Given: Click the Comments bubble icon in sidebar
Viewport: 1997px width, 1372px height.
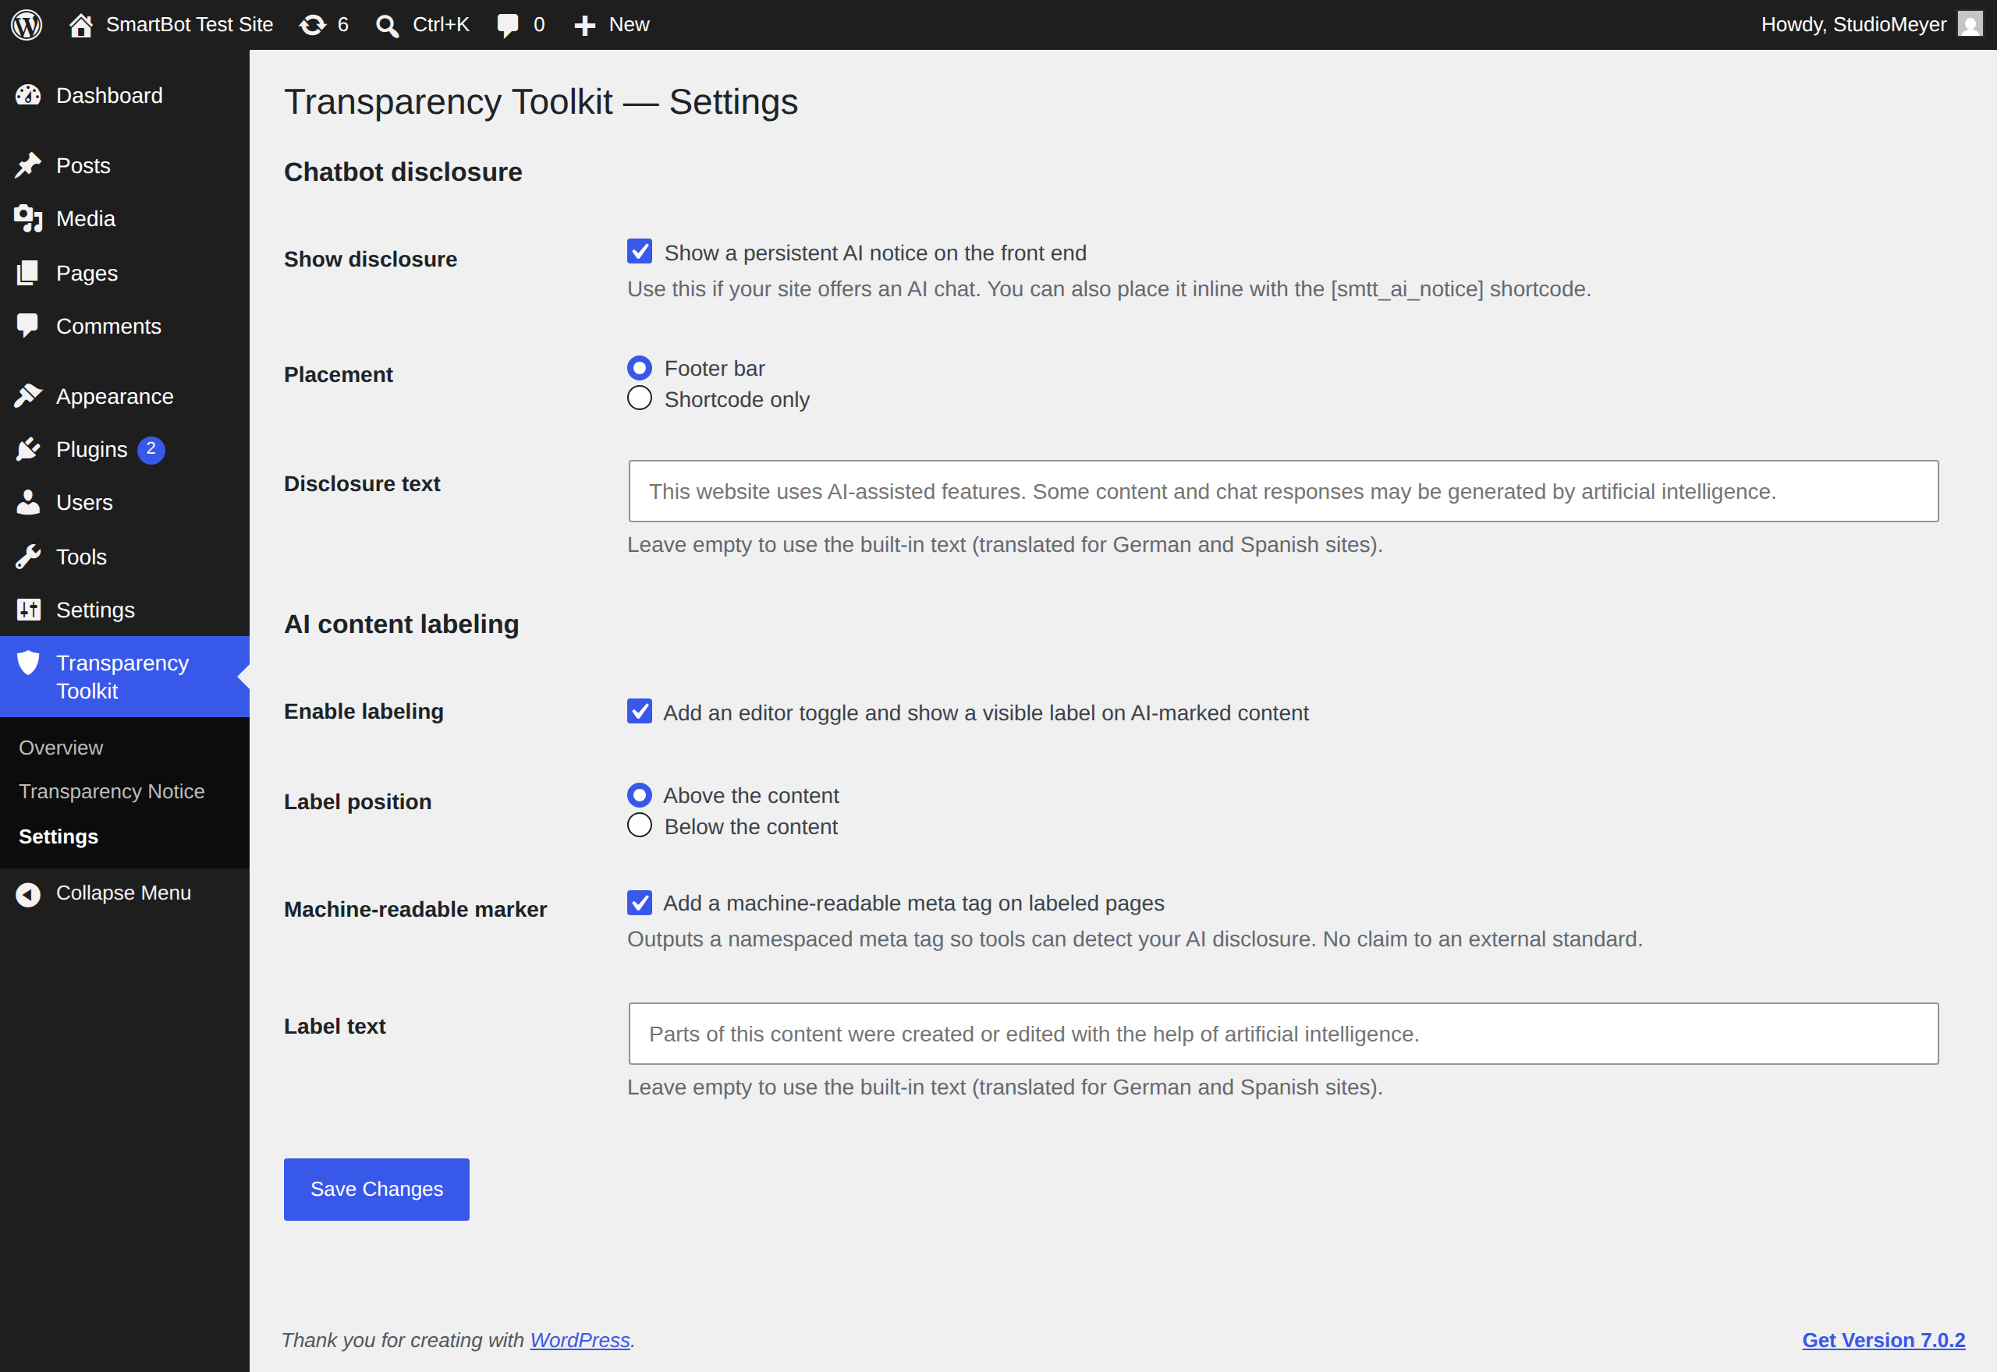Looking at the screenshot, I should [x=28, y=326].
